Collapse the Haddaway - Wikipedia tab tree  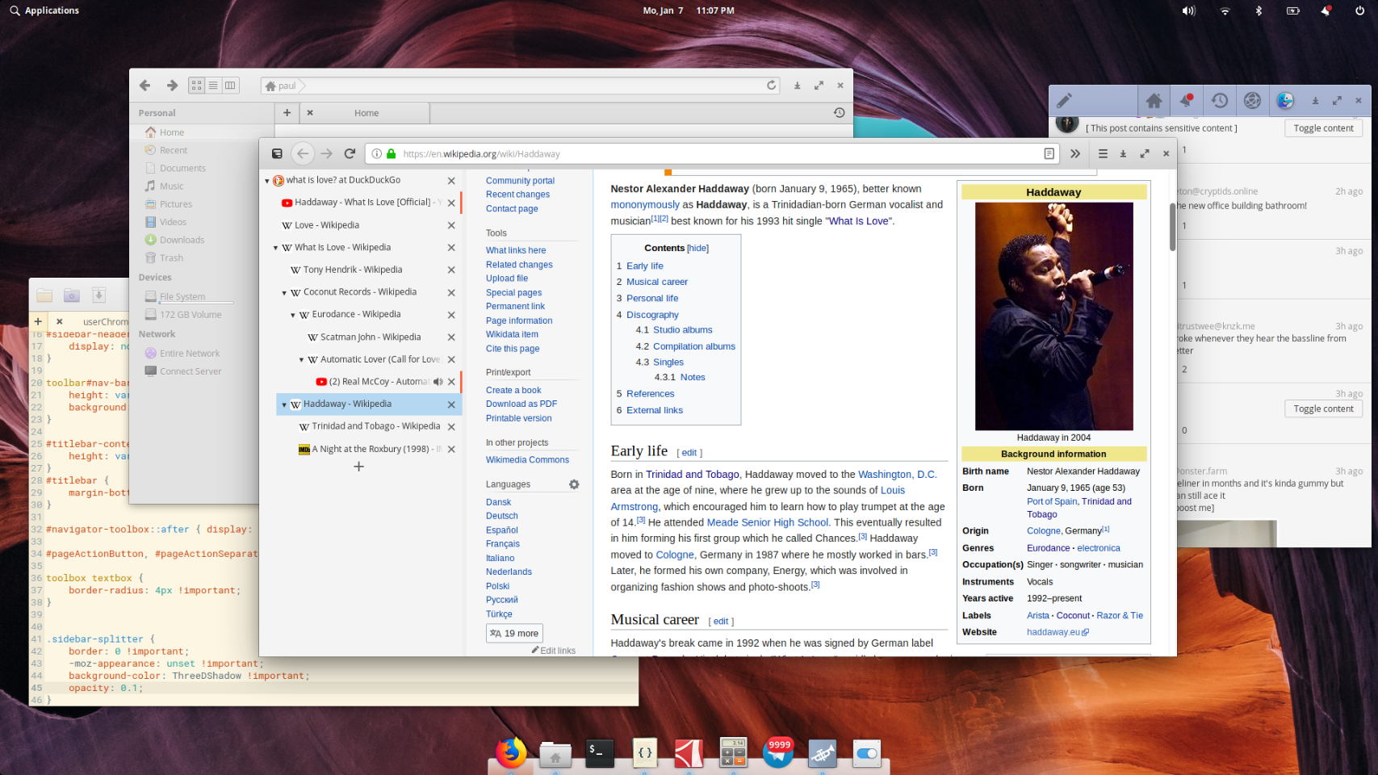pyautogui.click(x=284, y=404)
